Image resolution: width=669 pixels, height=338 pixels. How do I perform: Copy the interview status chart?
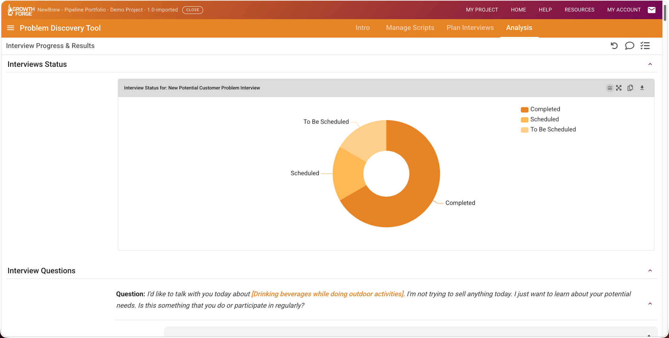click(630, 88)
